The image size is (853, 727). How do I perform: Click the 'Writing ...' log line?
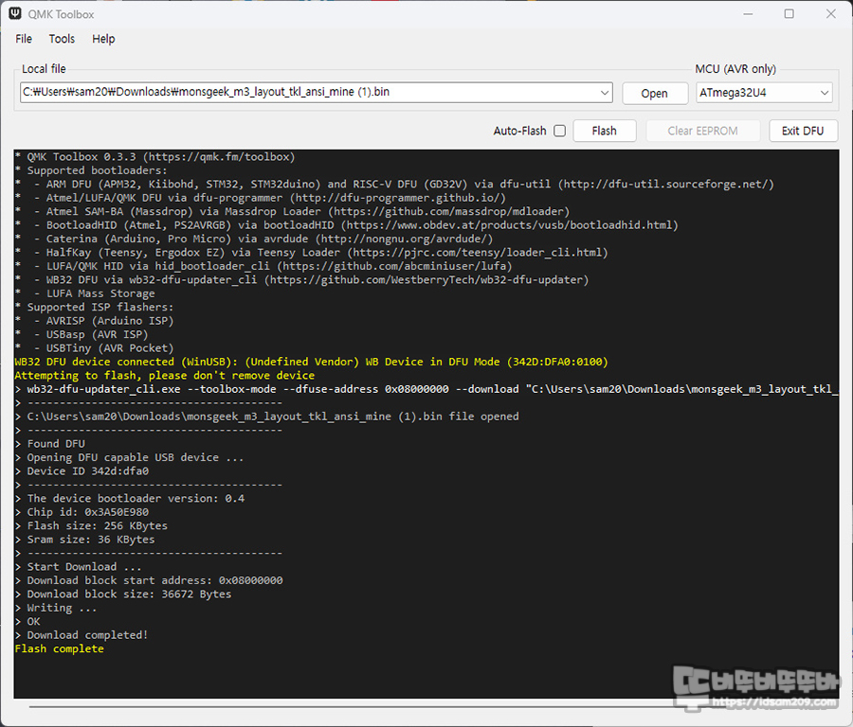(x=56, y=608)
